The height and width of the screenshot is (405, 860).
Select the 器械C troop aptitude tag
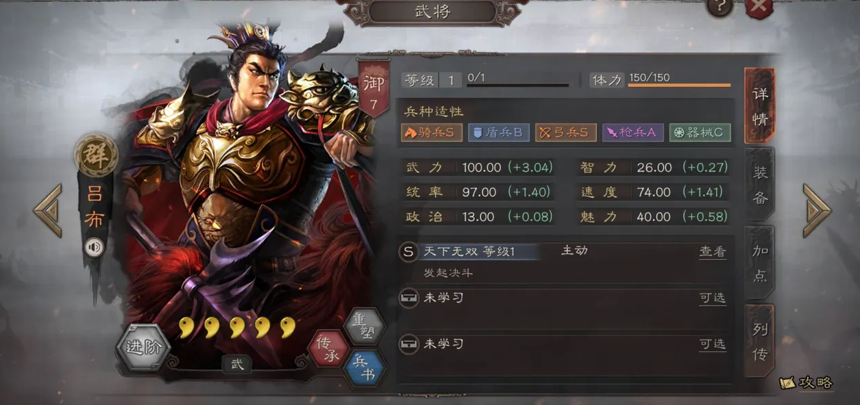pyautogui.click(x=700, y=133)
